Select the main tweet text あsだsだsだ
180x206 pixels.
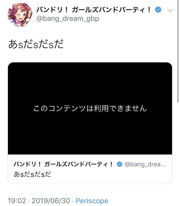pos(36,44)
